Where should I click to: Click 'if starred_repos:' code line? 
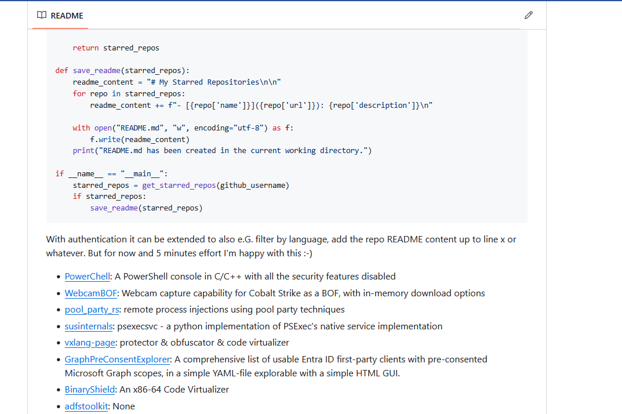pos(109,197)
